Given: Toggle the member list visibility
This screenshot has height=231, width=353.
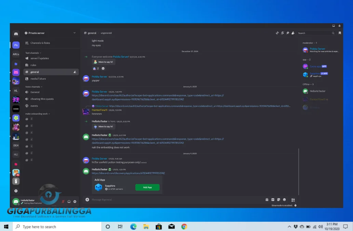Looking at the screenshot, I should 292,33.
